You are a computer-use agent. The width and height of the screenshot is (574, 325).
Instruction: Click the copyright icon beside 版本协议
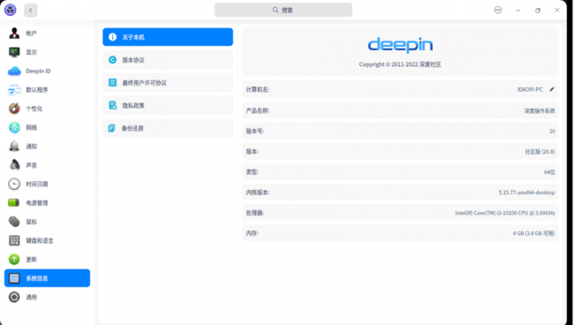(x=112, y=60)
